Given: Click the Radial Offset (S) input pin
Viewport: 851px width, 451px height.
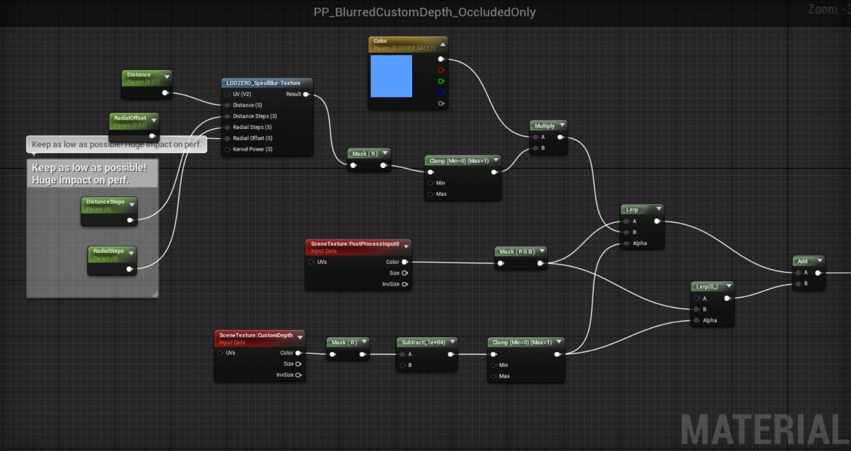Looking at the screenshot, I should point(227,138).
